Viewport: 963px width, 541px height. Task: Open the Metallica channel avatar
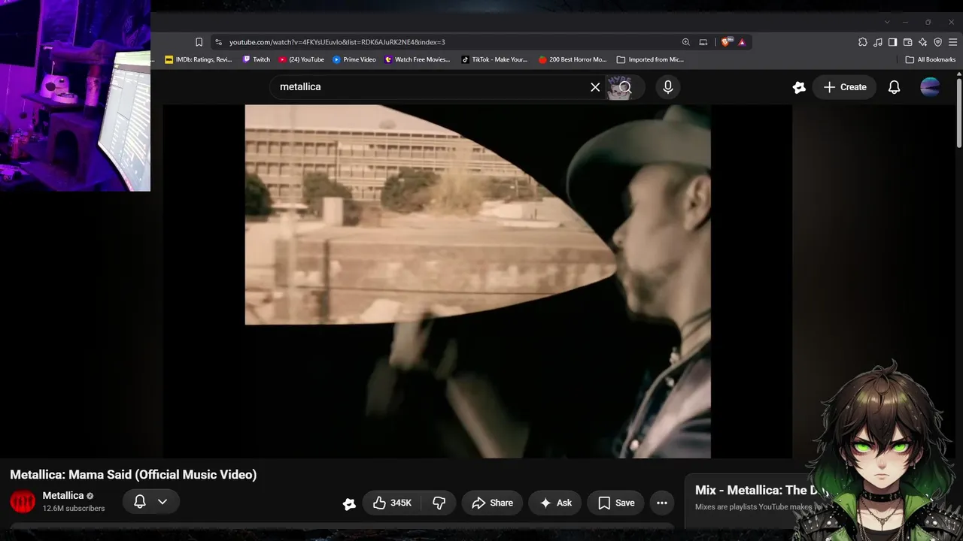[x=23, y=502]
